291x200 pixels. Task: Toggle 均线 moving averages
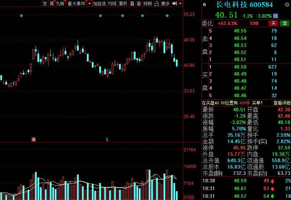tap(112, 4)
